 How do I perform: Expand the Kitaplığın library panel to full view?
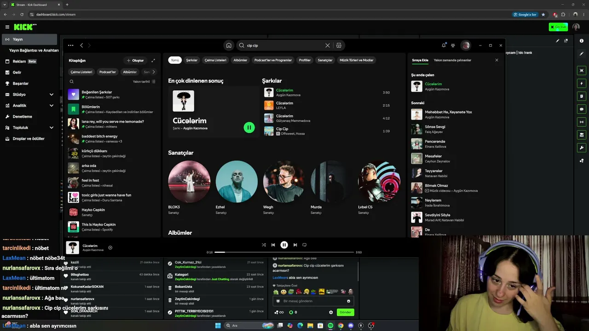[153, 60]
